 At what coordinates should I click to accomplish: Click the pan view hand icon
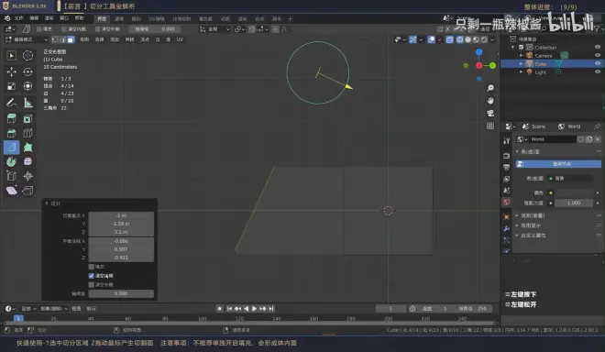tap(490, 101)
